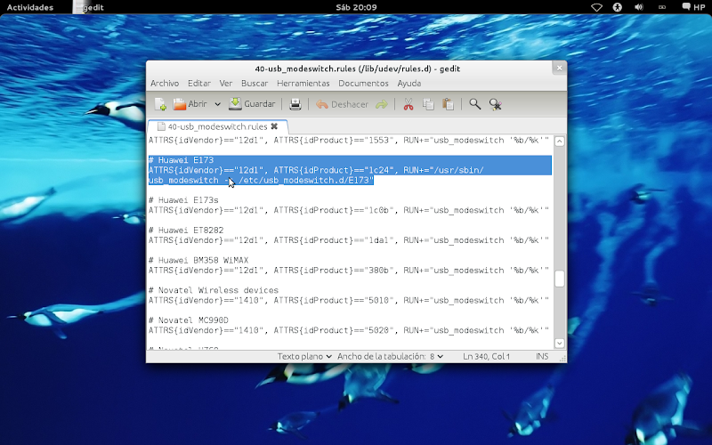Open a file with the Abrir button
The width and height of the screenshot is (712, 445).
190,104
